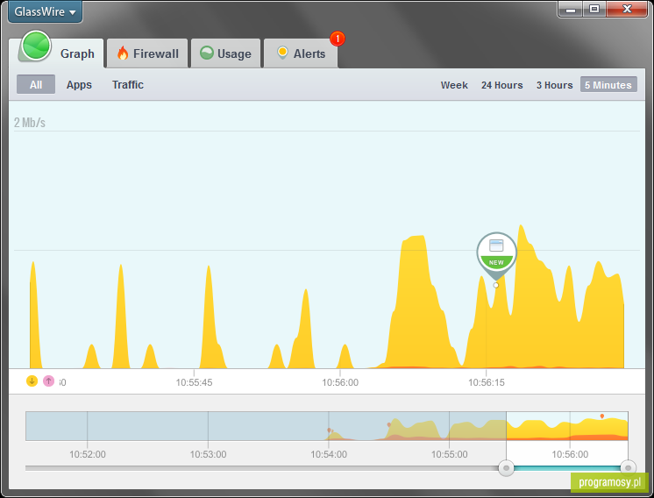Open the Usage tab
Image resolution: width=654 pixels, height=498 pixels.
[225, 53]
